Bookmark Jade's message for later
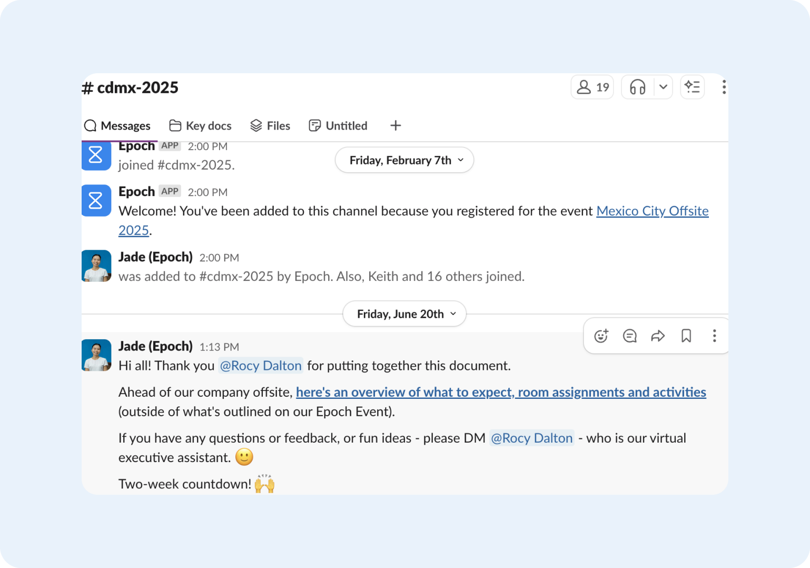The image size is (810, 568). pyautogui.click(x=686, y=336)
